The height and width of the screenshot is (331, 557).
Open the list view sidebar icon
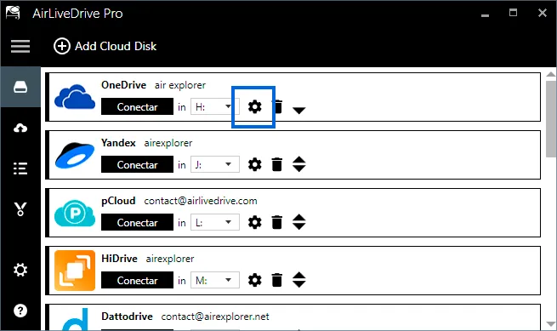click(20, 168)
